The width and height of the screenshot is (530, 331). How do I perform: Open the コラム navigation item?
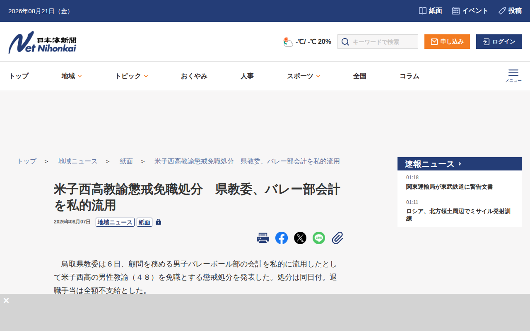tap(409, 76)
